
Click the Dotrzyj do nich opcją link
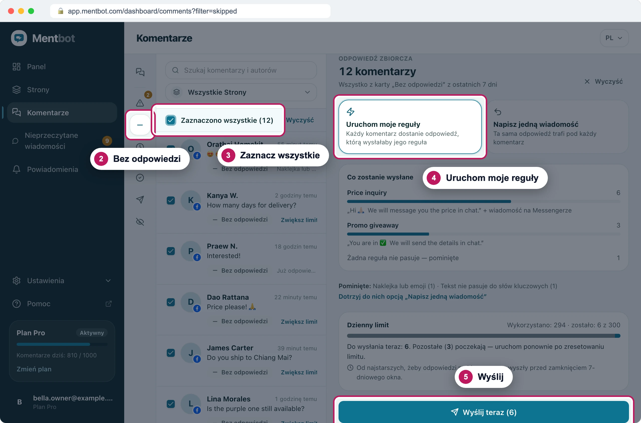click(412, 296)
